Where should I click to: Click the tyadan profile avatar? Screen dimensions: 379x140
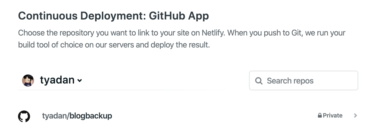28,80
